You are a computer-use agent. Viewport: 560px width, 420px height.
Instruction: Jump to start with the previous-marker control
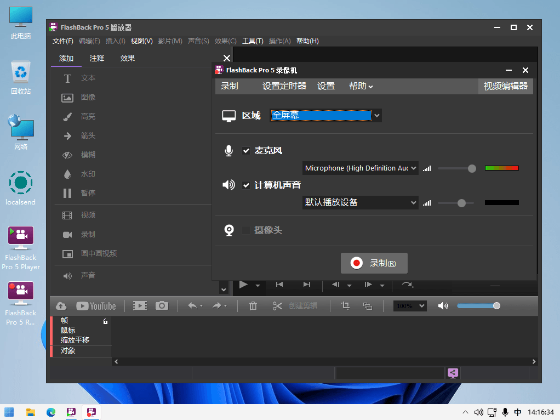pos(279,285)
